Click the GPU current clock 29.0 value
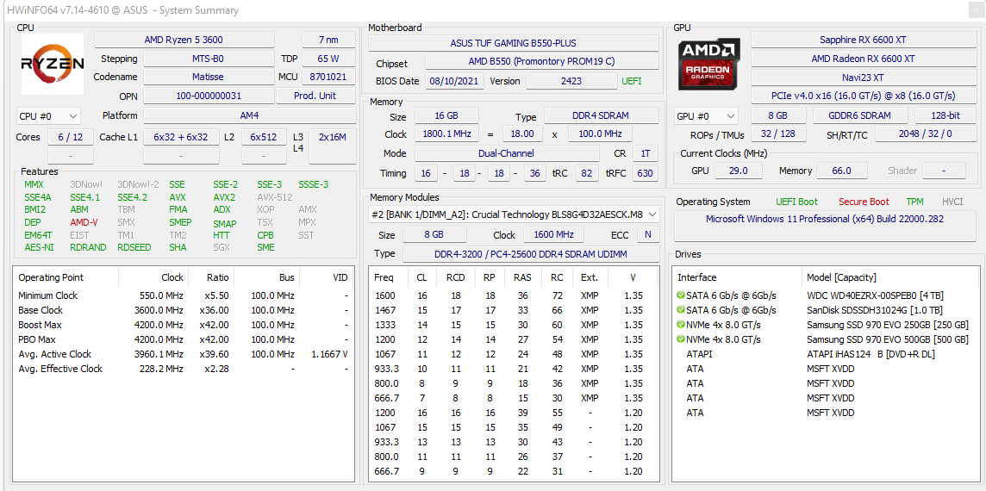 pyautogui.click(x=737, y=171)
